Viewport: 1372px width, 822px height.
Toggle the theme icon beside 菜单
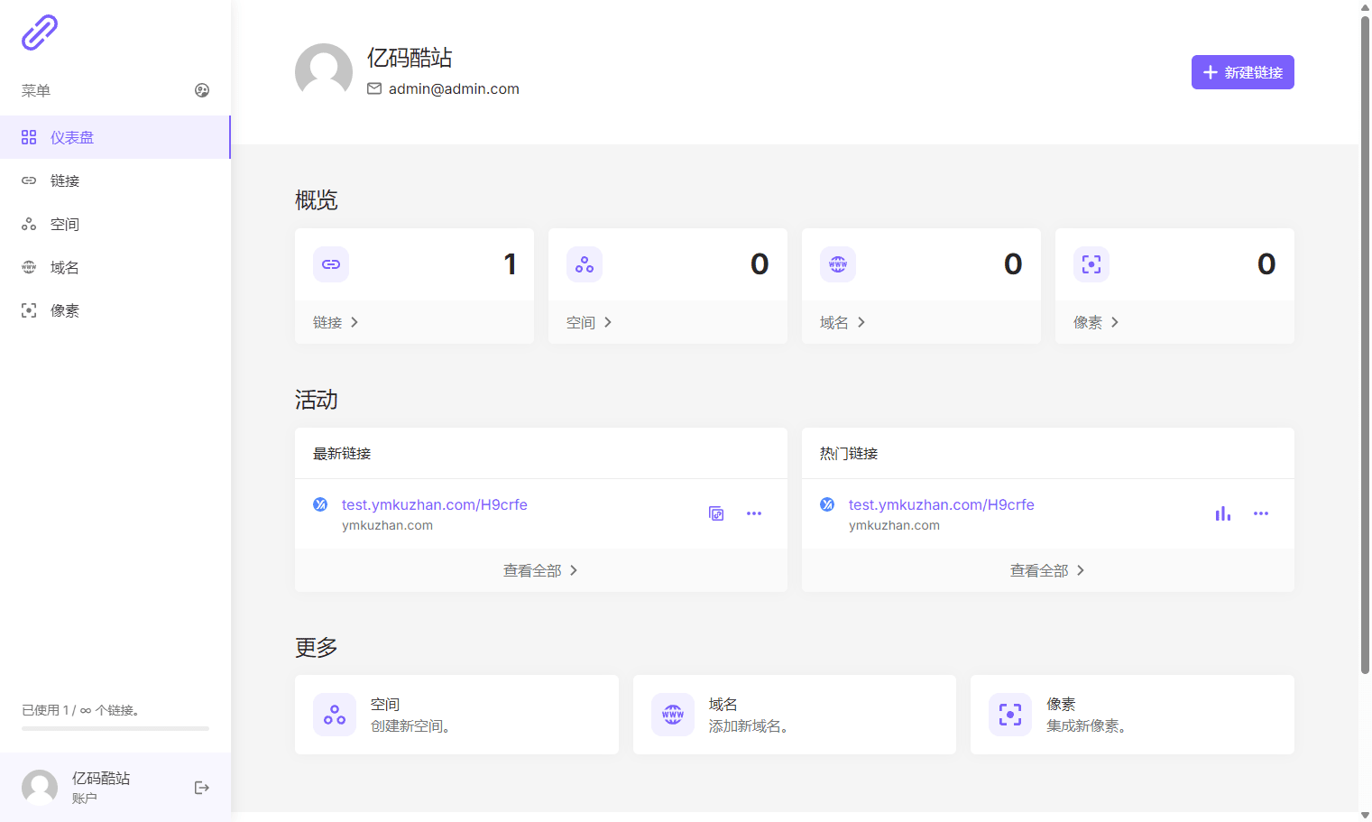[202, 90]
